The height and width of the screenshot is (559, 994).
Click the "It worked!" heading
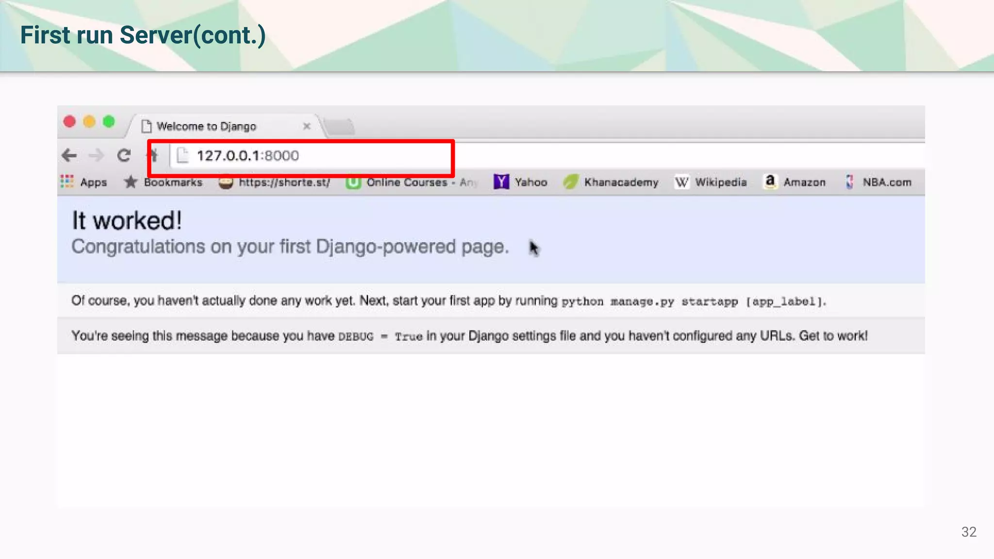[127, 221]
